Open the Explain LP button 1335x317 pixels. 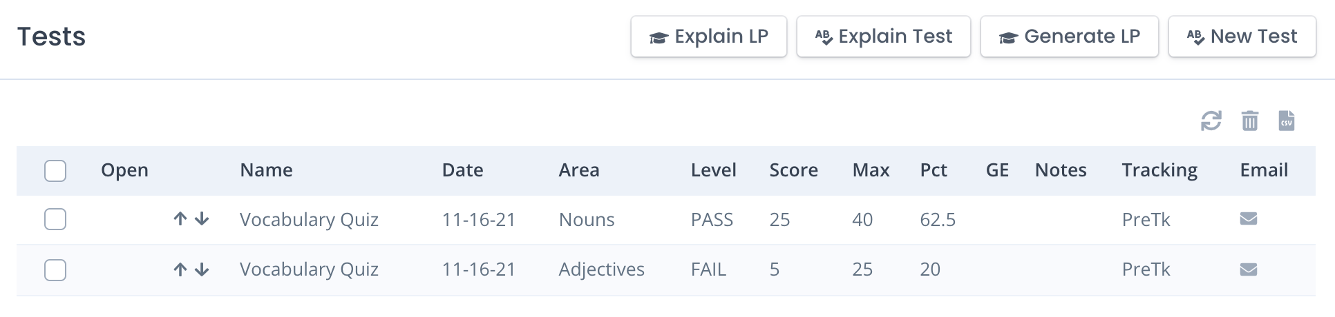coord(708,37)
